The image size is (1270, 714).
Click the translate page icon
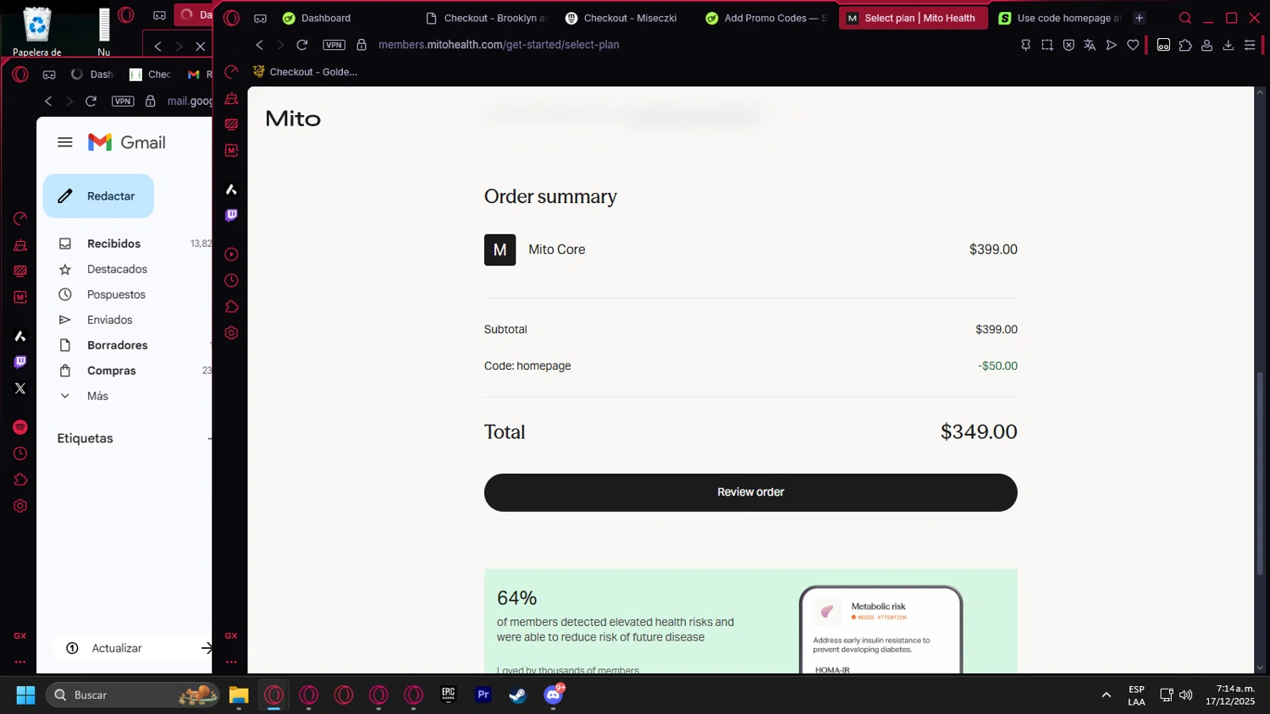(1090, 45)
